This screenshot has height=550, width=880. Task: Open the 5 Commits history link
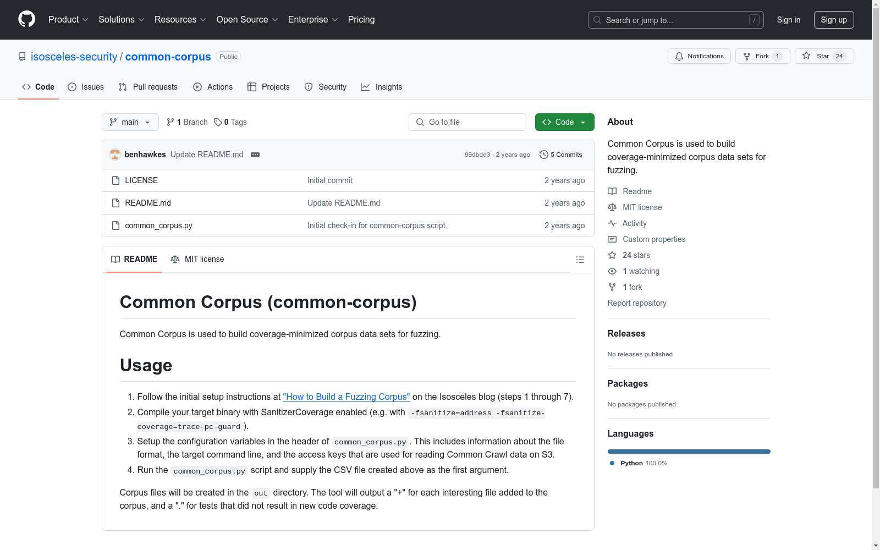click(561, 155)
